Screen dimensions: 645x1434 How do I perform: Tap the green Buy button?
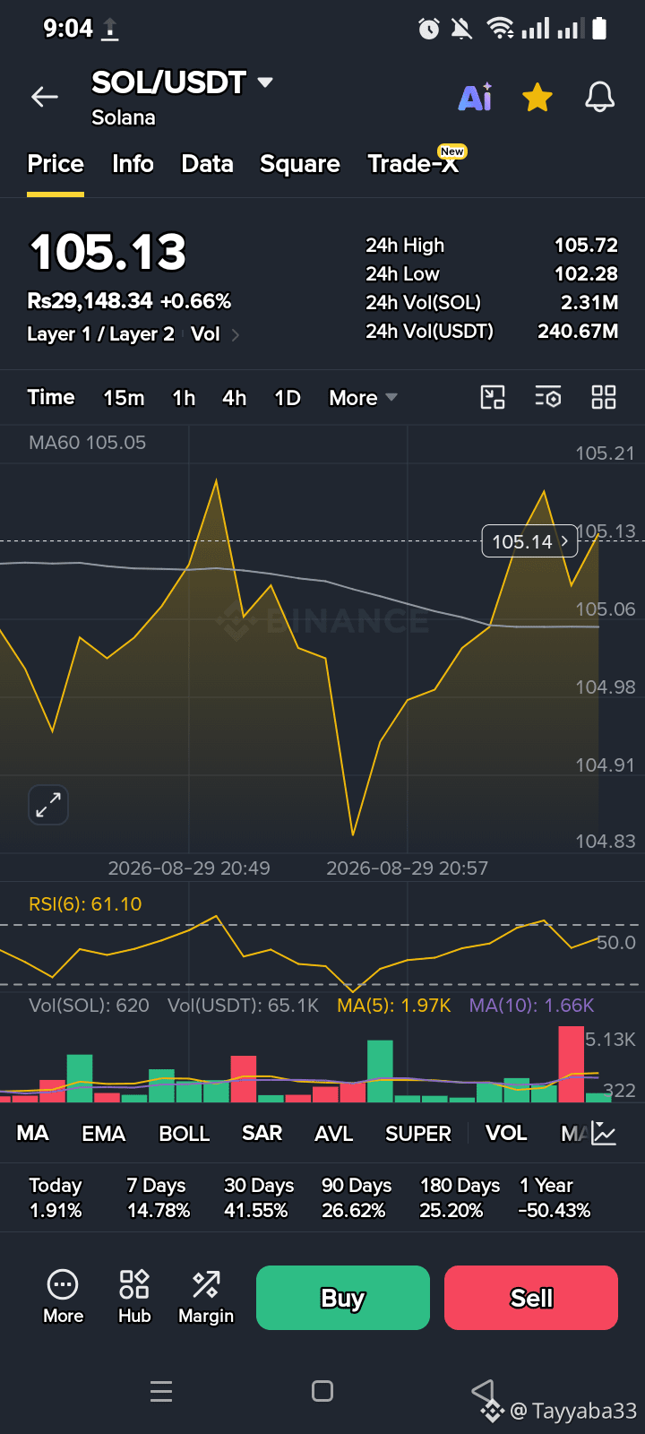[343, 1298]
